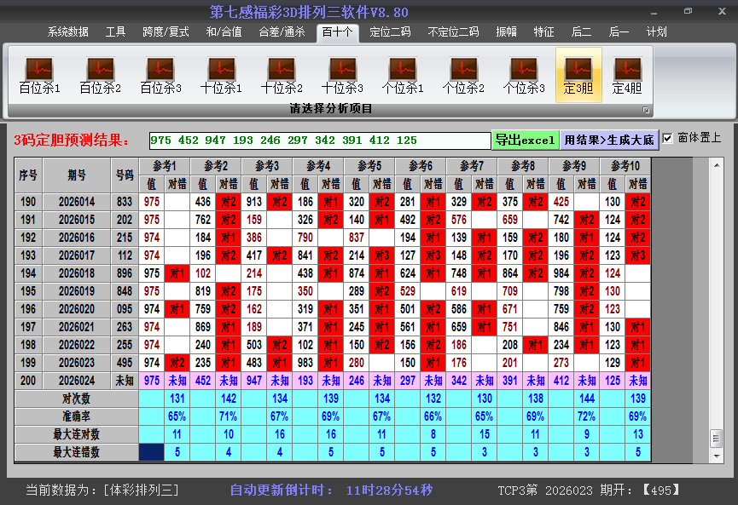Click the 期号 column header

(x=77, y=175)
